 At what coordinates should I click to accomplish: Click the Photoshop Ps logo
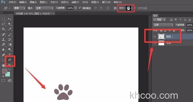coord(3,2)
